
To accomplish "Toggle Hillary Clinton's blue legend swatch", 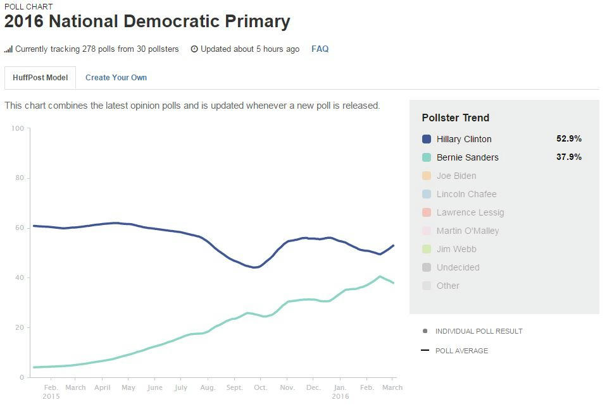I will [427, 139].
